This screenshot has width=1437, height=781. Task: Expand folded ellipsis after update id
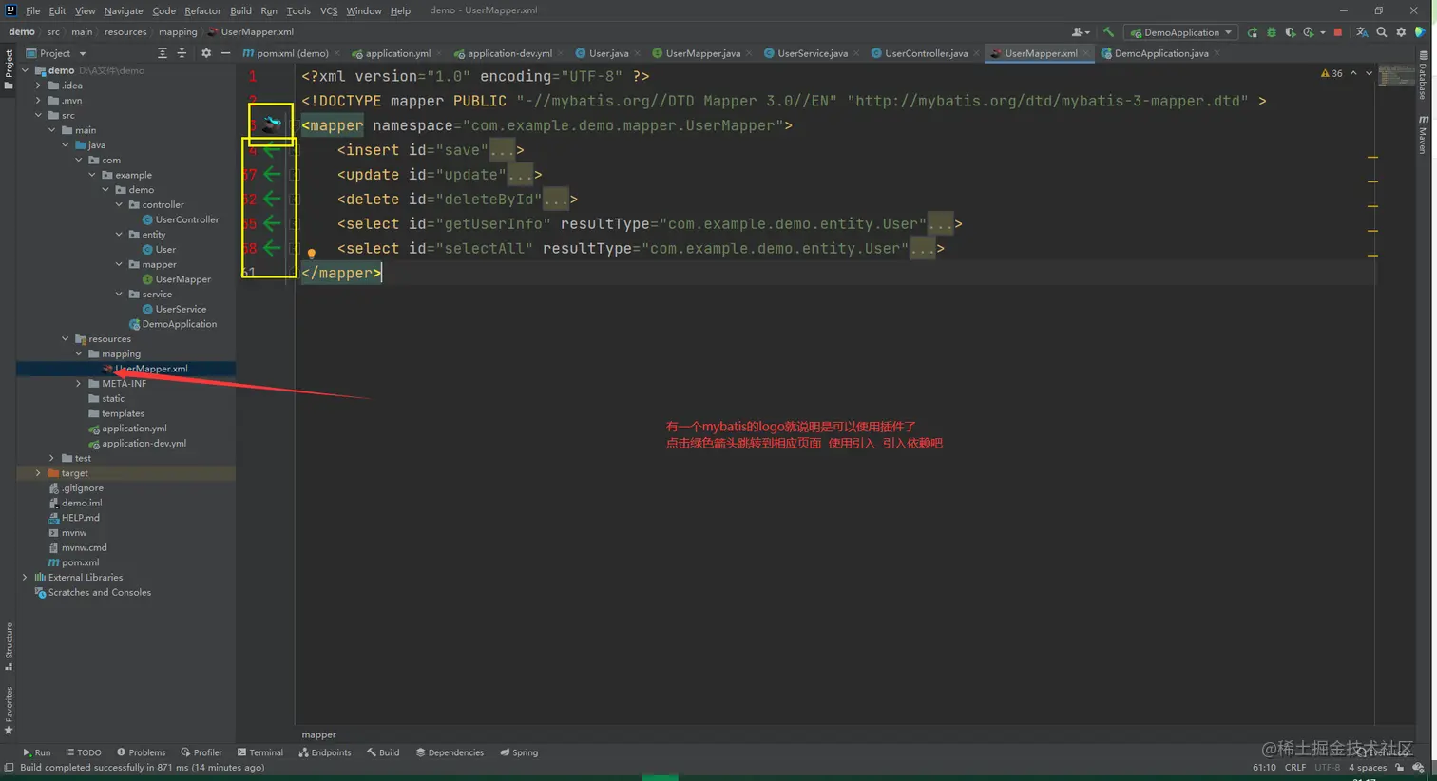(519, 175)
